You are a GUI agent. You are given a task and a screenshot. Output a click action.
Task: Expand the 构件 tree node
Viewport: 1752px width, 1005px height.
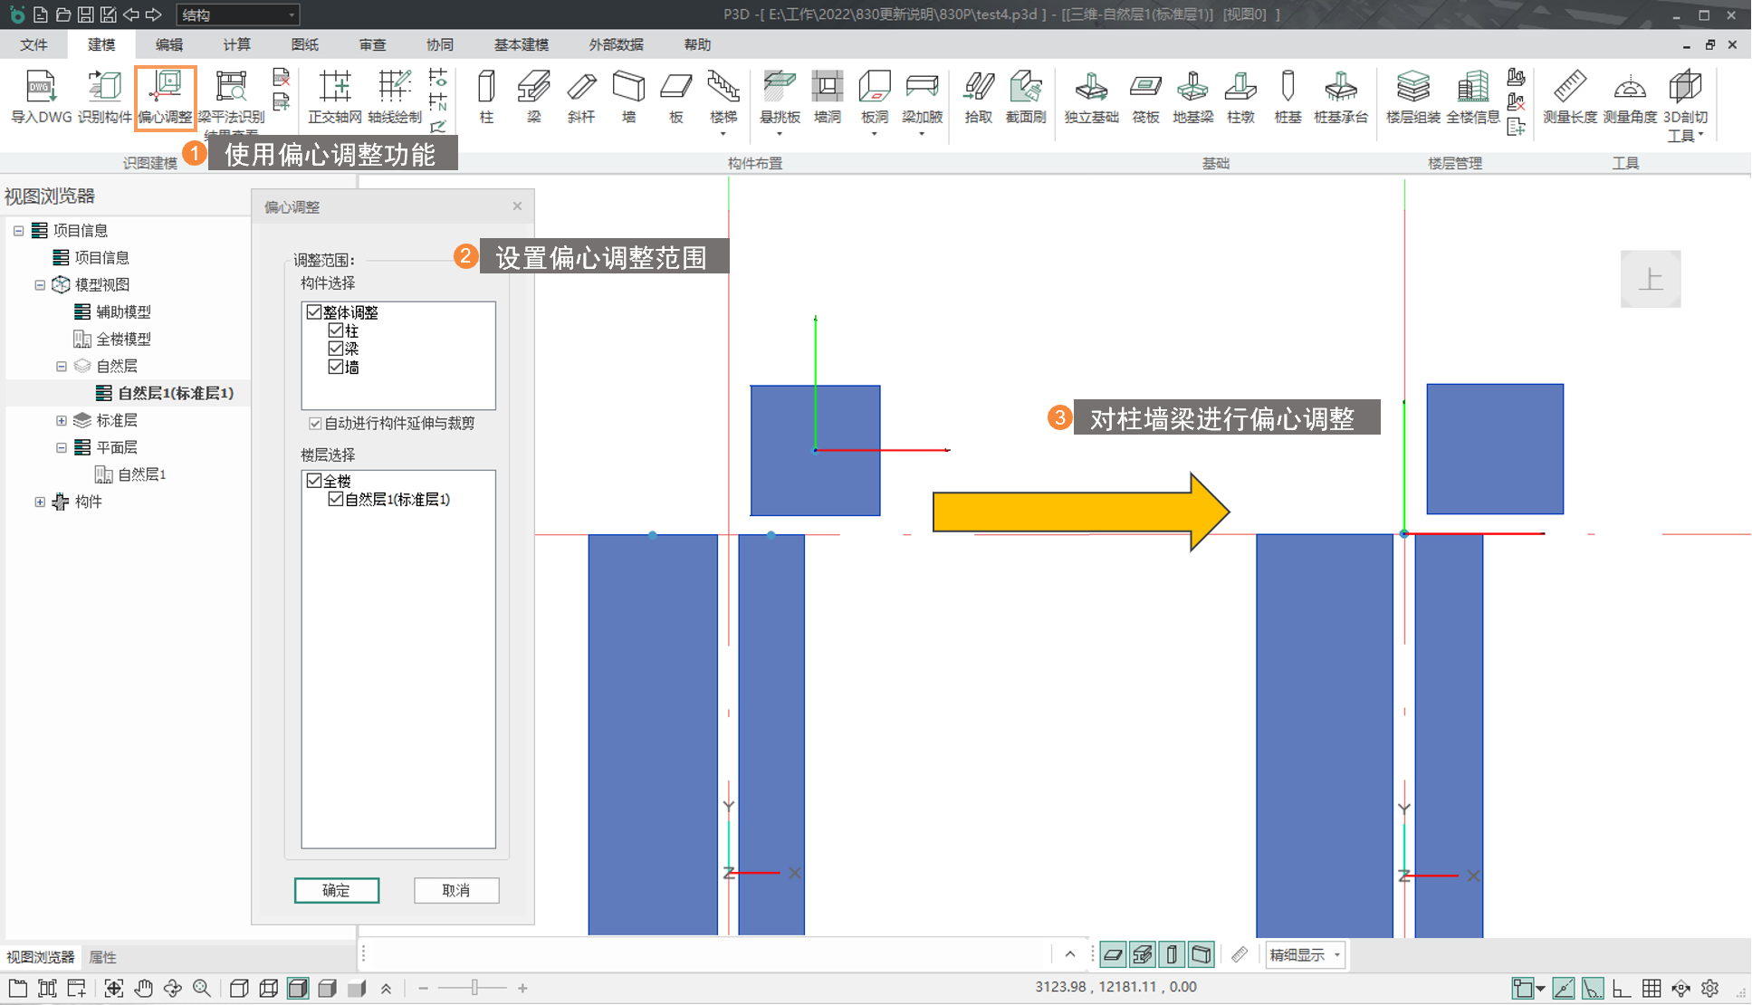tap(40, 502)
